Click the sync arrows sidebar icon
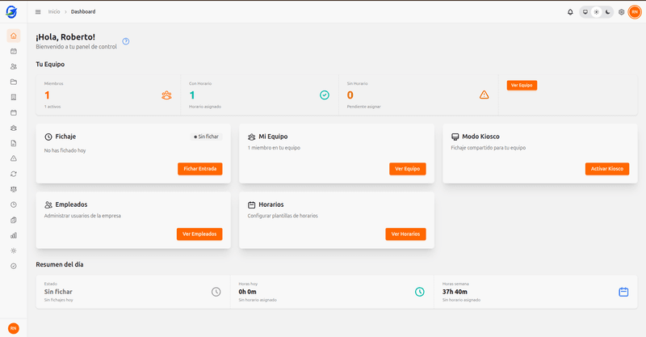This screenshot has width=646, height=337. pyautogui.click(x=13, y=174)
